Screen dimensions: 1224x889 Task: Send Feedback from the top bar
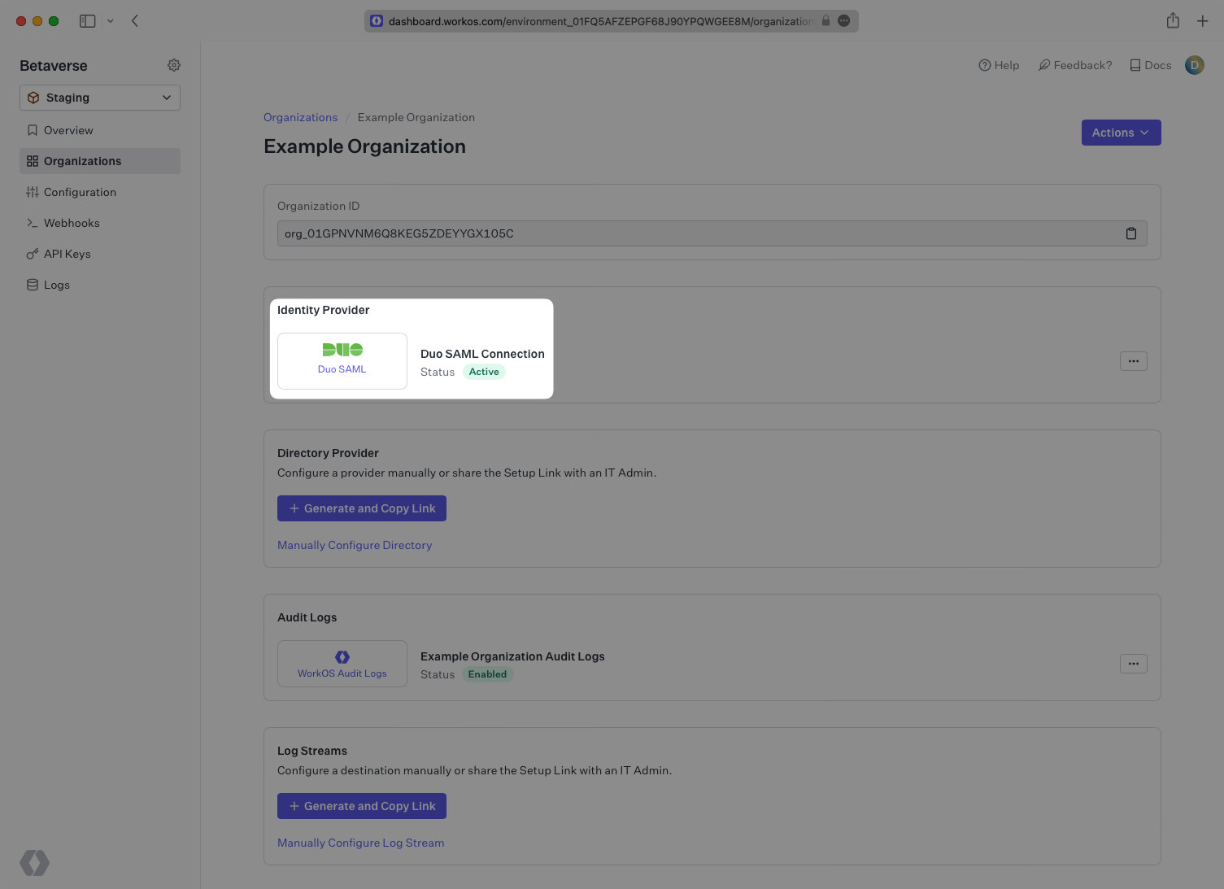tap(1075, 65)
